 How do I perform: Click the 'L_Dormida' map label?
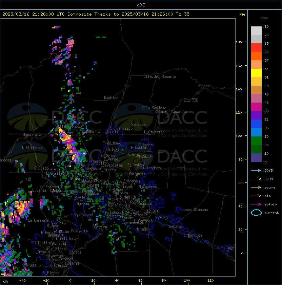[x=193, y=235]
